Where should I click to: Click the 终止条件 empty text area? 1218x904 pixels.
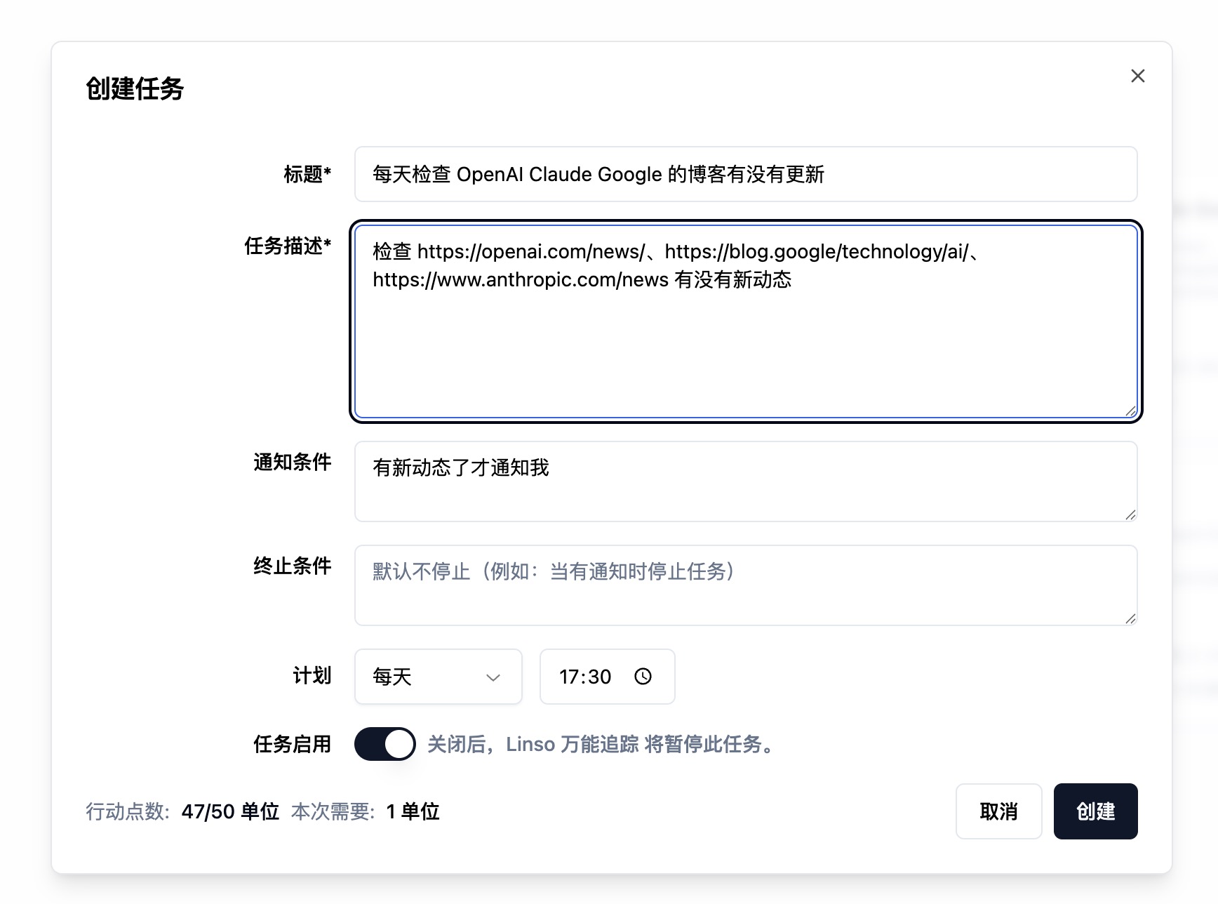point(746,585)
